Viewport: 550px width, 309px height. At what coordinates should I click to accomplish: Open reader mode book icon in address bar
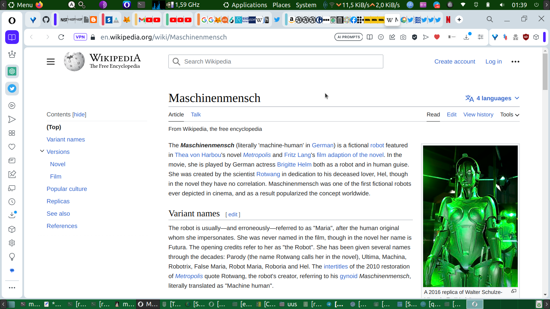pyautogui.click(x=370, y=37)
